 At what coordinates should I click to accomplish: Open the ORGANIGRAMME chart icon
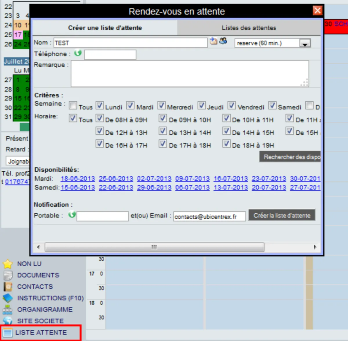click(x=8, y=310)
